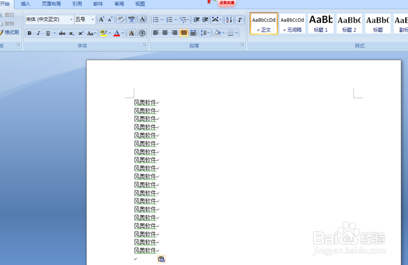Click the numbering list icon
Screen dimensions: 408x265
click(169, 20)
